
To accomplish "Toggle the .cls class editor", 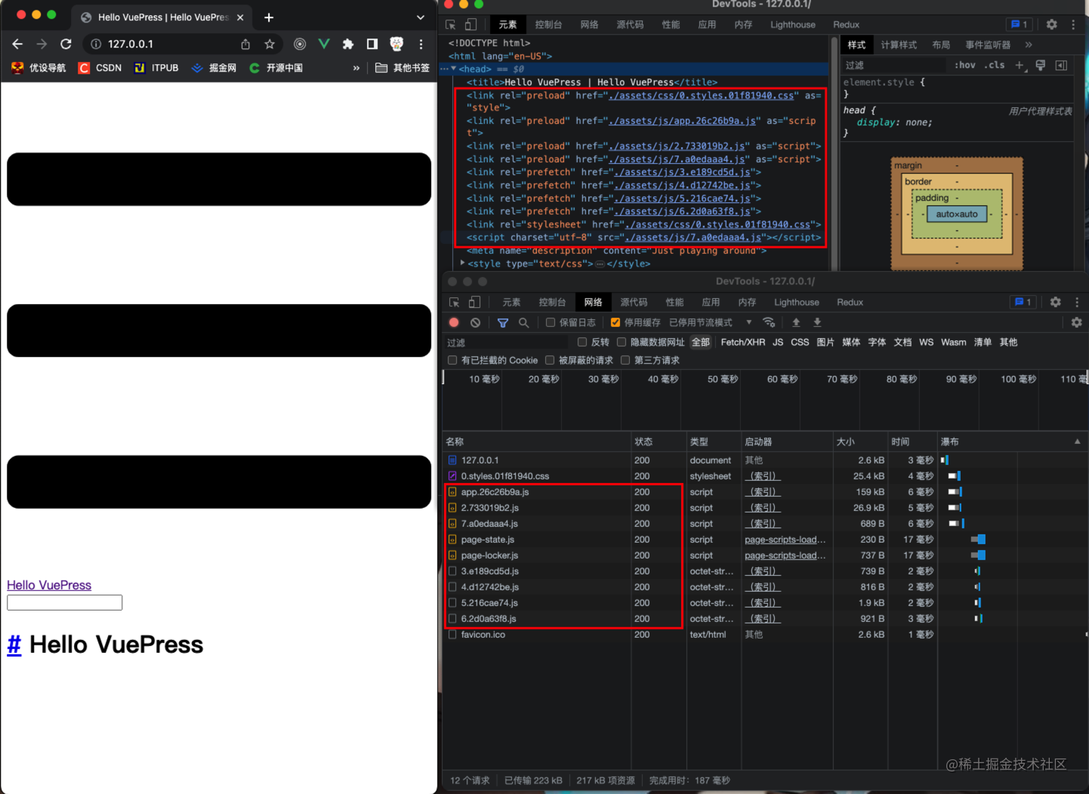I will tap(995, 65).
